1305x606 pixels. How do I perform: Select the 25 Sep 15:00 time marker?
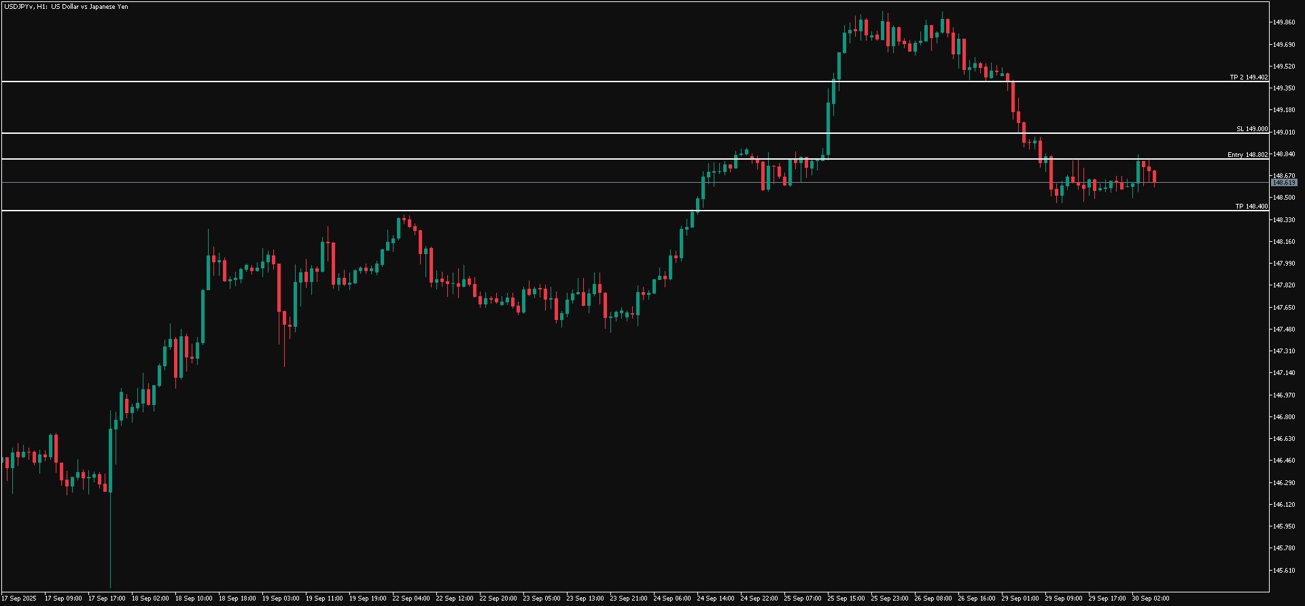pos(846,599)
